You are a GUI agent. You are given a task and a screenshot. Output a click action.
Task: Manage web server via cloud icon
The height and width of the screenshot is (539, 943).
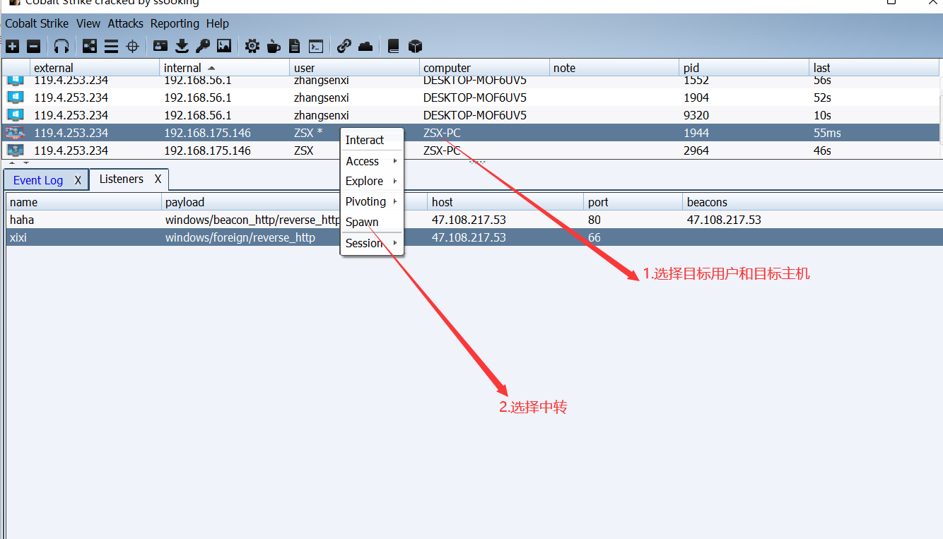pyautogui.click(x=365, y=47)
